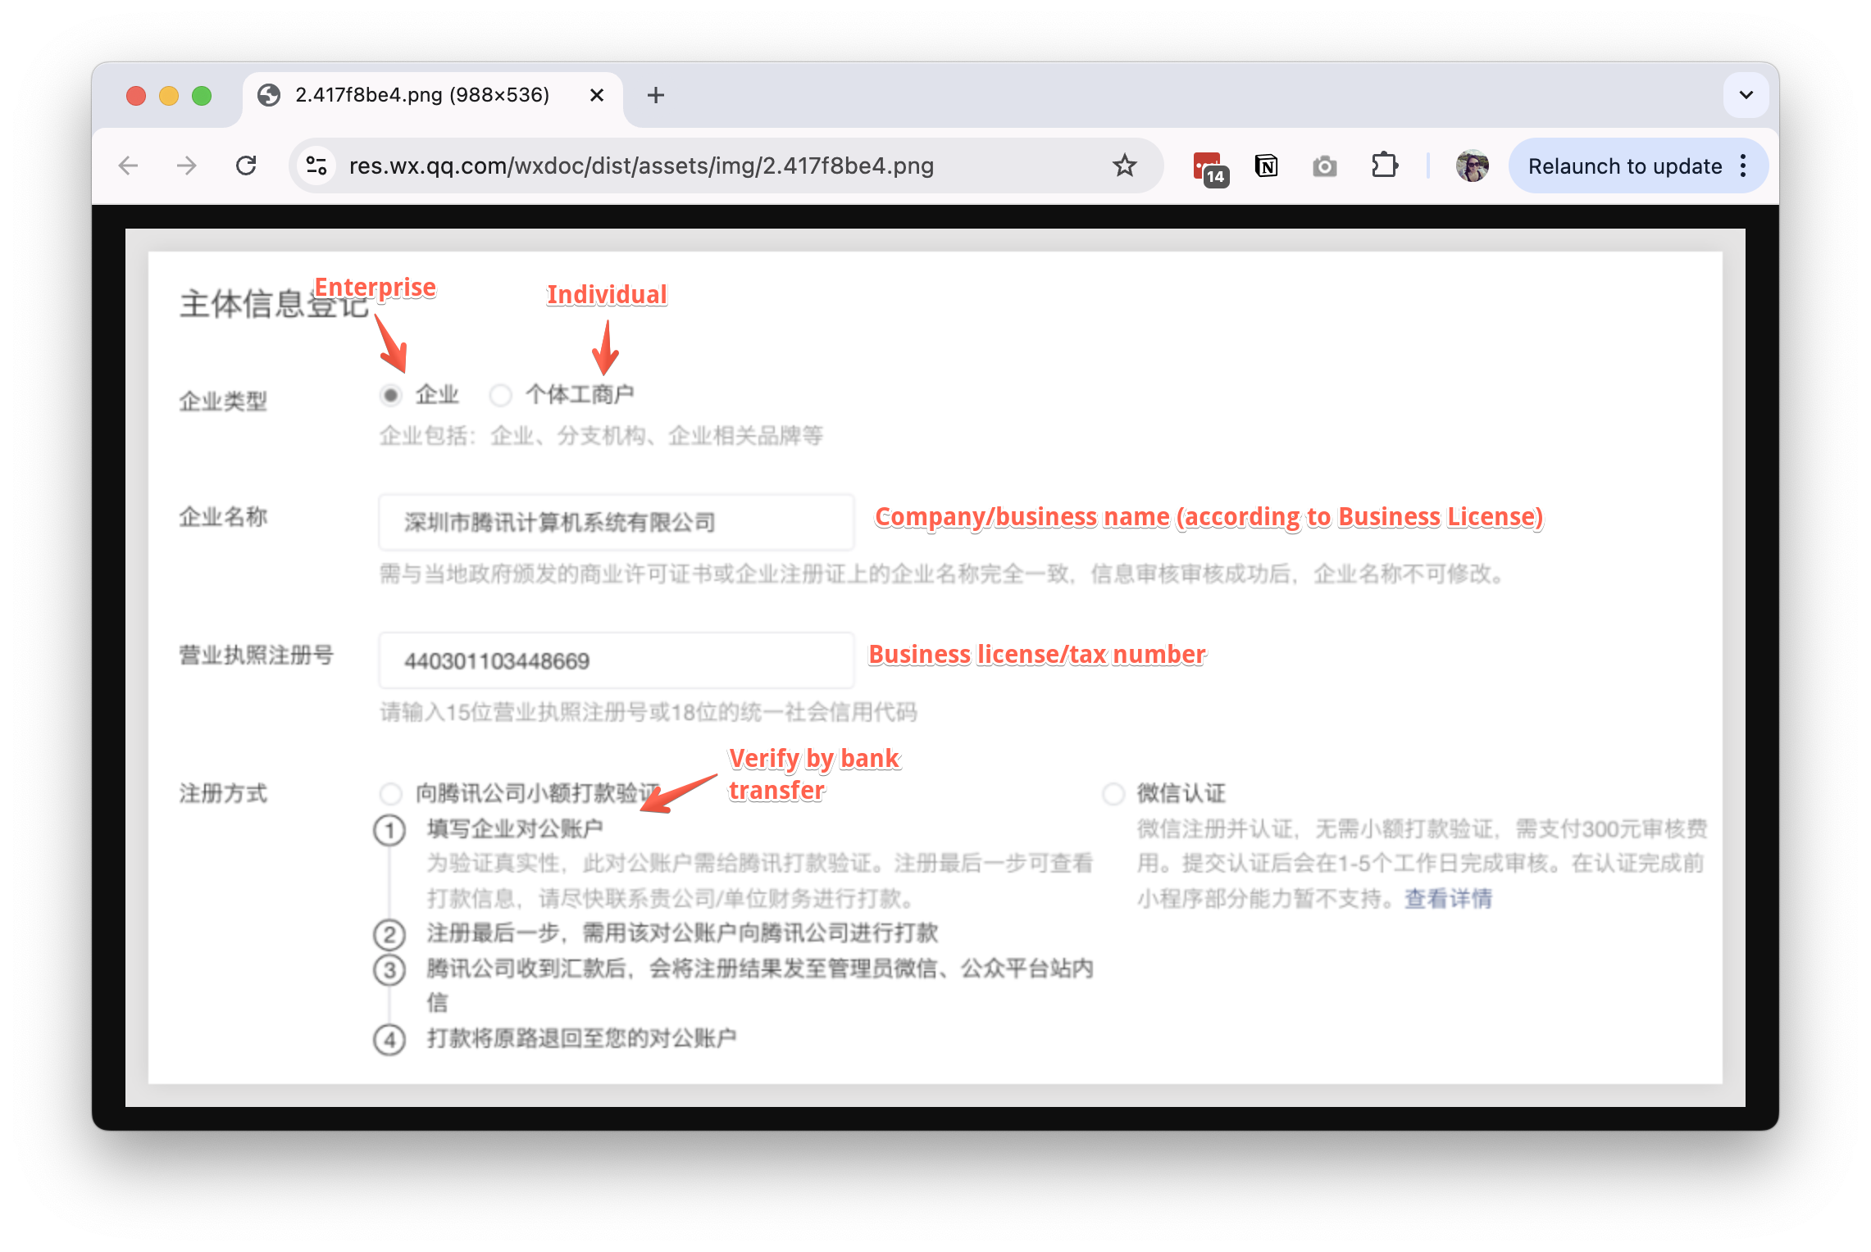
Task: Bookmark this page with star icon
Action: tap(1124, 166)
